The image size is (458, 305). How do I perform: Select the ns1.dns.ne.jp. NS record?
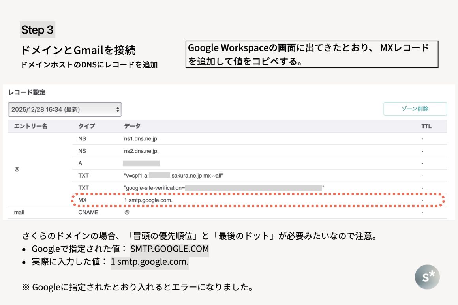pos(141,139)
